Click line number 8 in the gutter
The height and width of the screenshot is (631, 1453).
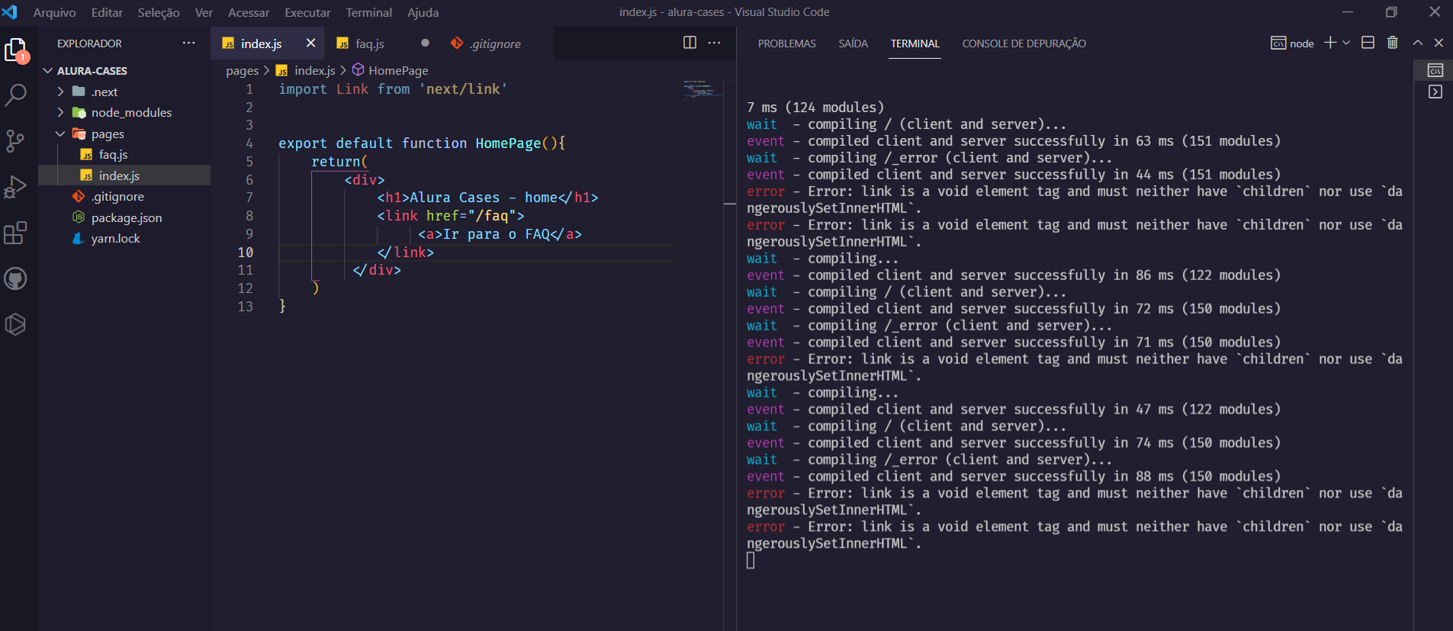249,216
